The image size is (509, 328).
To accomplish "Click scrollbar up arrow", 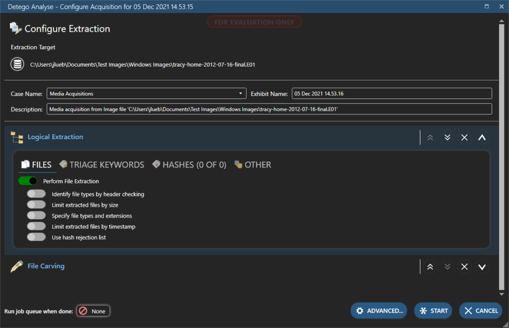I will point(502,21).
